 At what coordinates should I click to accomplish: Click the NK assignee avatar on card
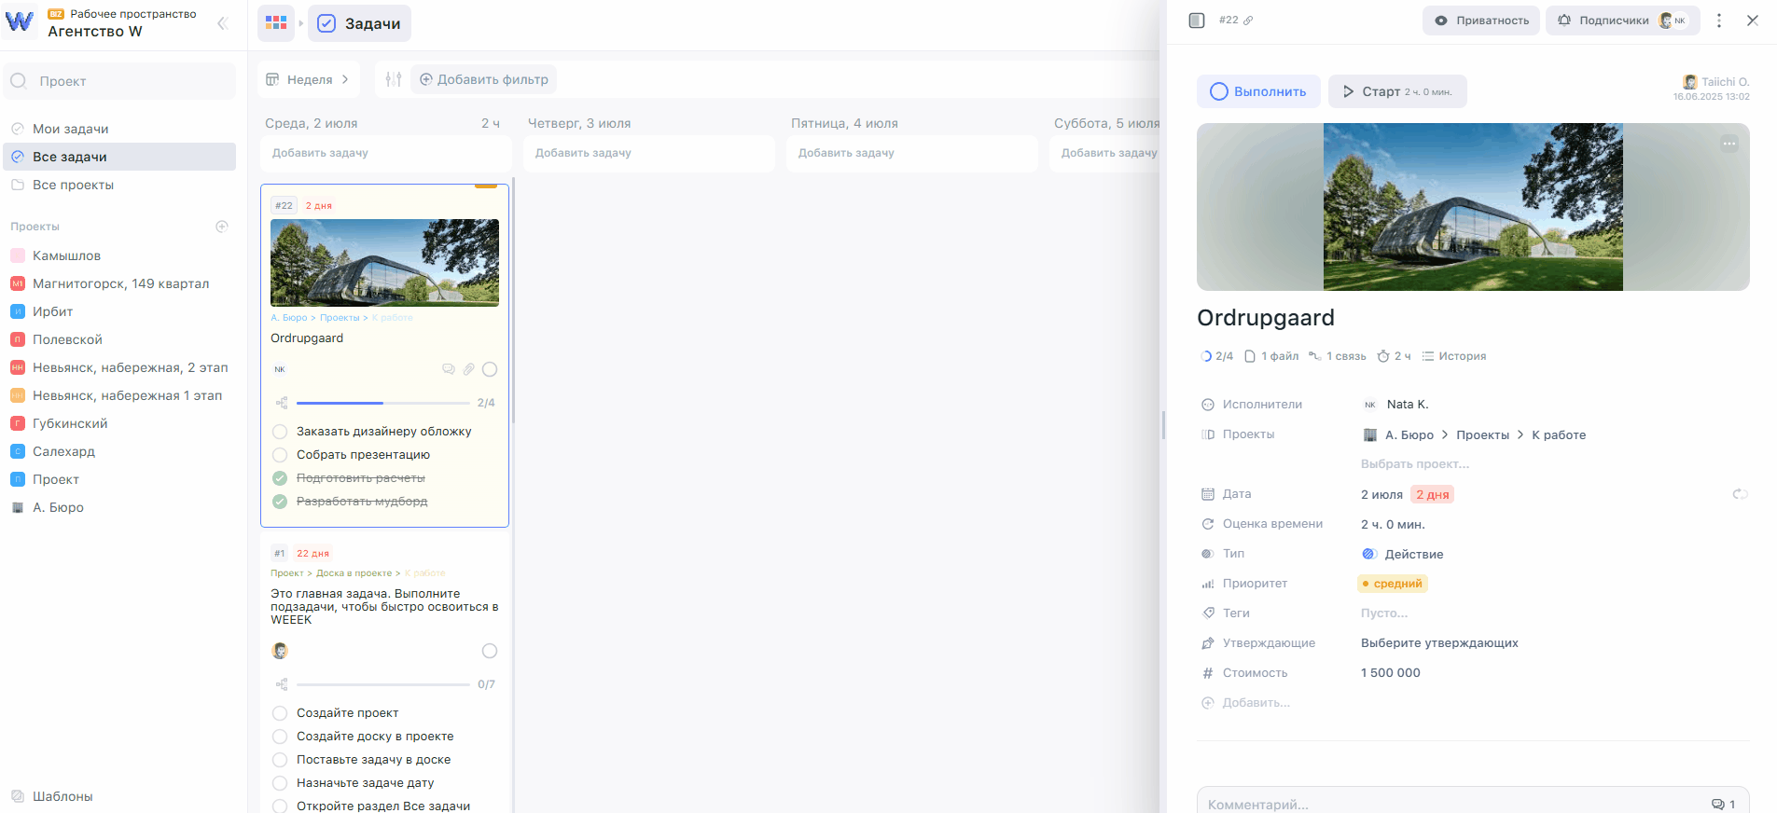click(280, 369)
